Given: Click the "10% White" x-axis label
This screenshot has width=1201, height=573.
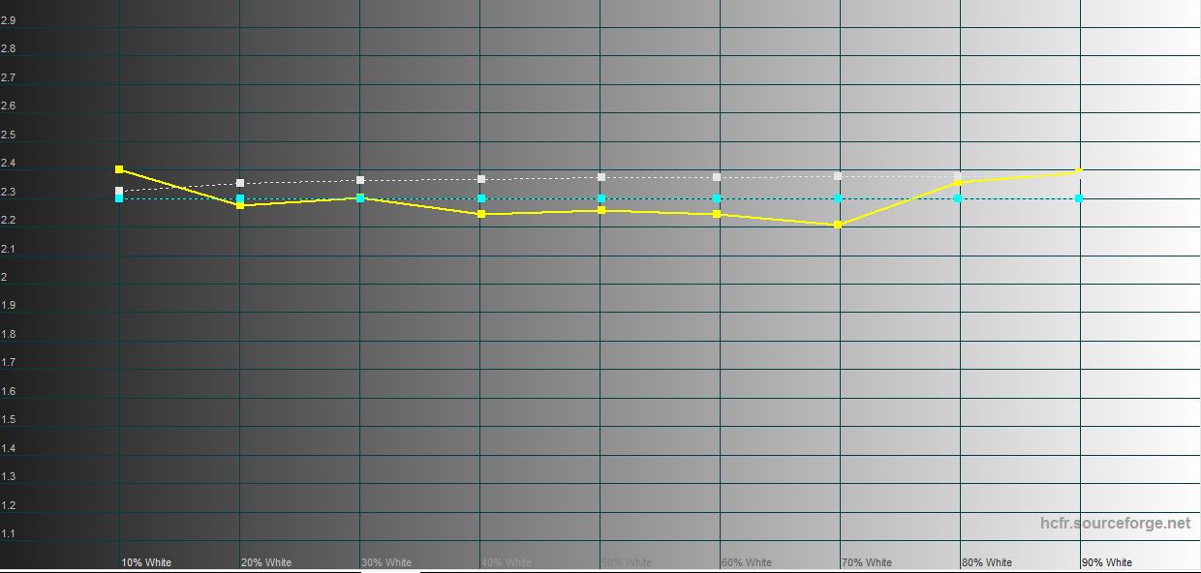Looking at the screenshot, I should 146,562.
